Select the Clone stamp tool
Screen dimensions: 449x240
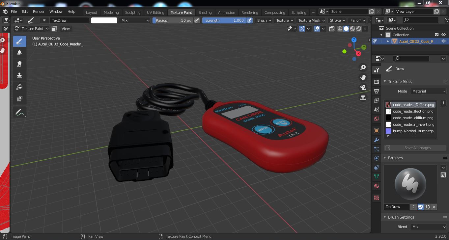[x=19, y=75]
